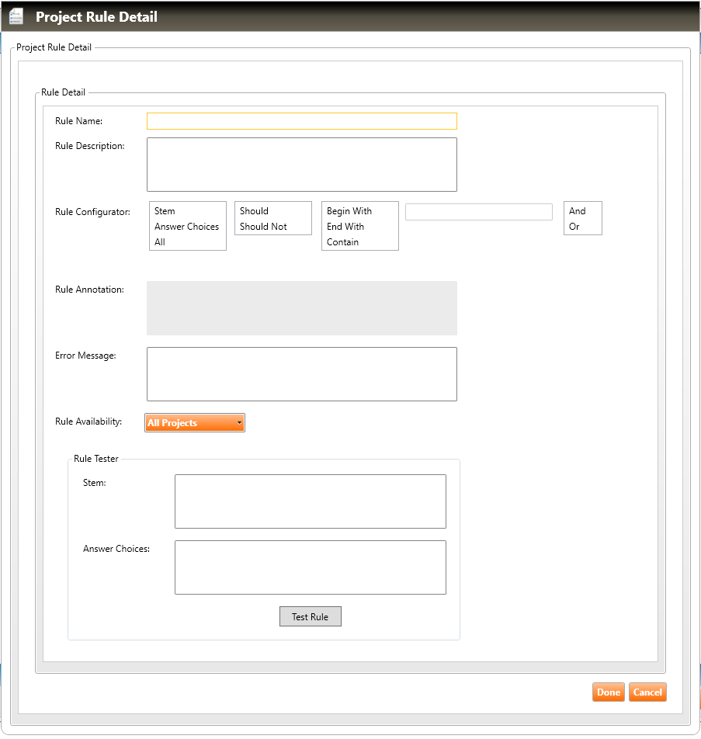
Task: Select 'Contain' match option
Action: (x=342, y=242)
